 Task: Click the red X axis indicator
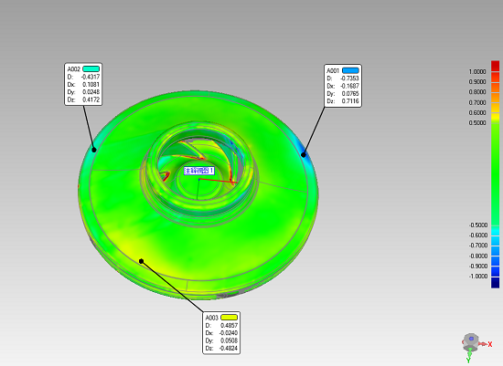pyautogui.click(x=490, y=344)
